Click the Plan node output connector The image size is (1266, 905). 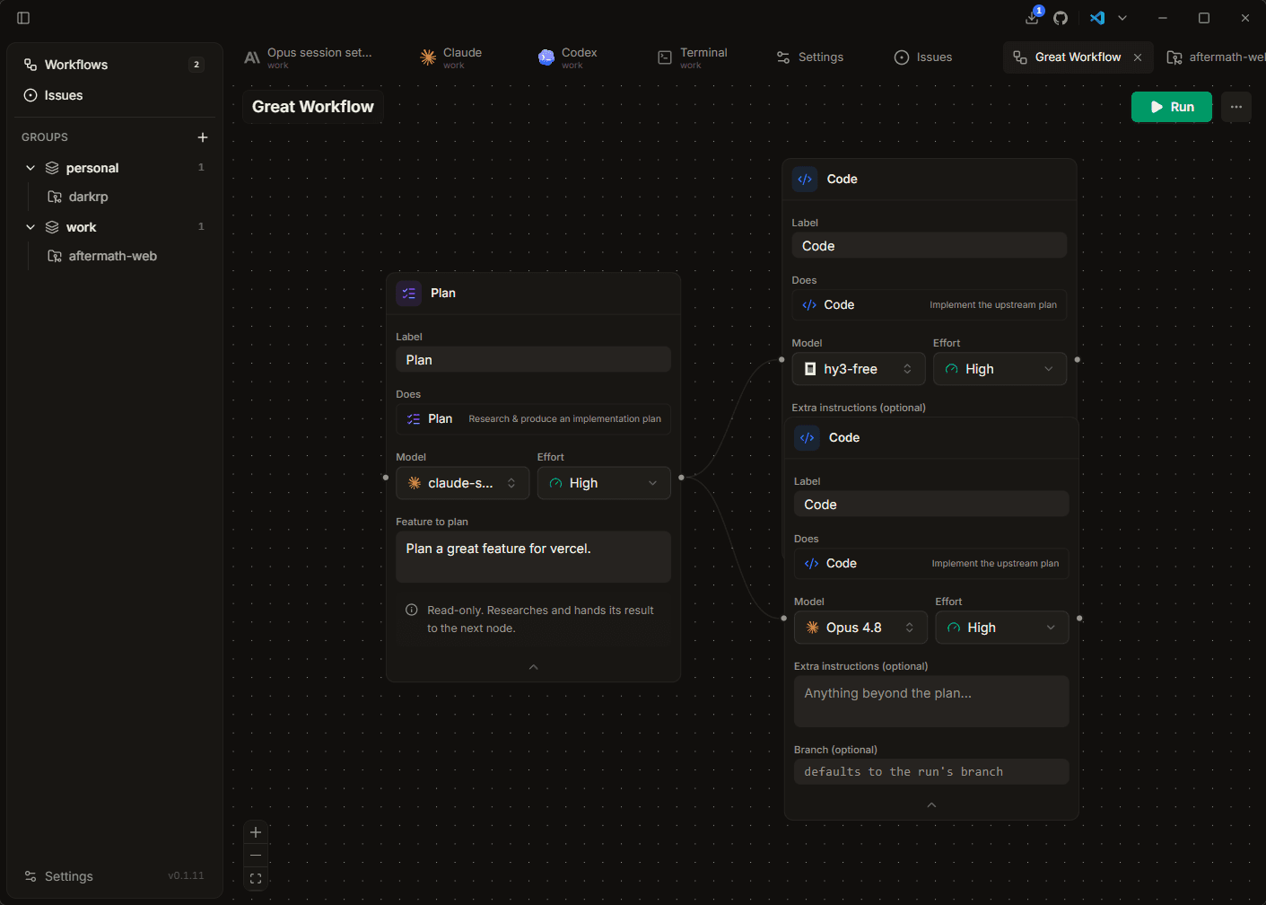coord(681,478)
